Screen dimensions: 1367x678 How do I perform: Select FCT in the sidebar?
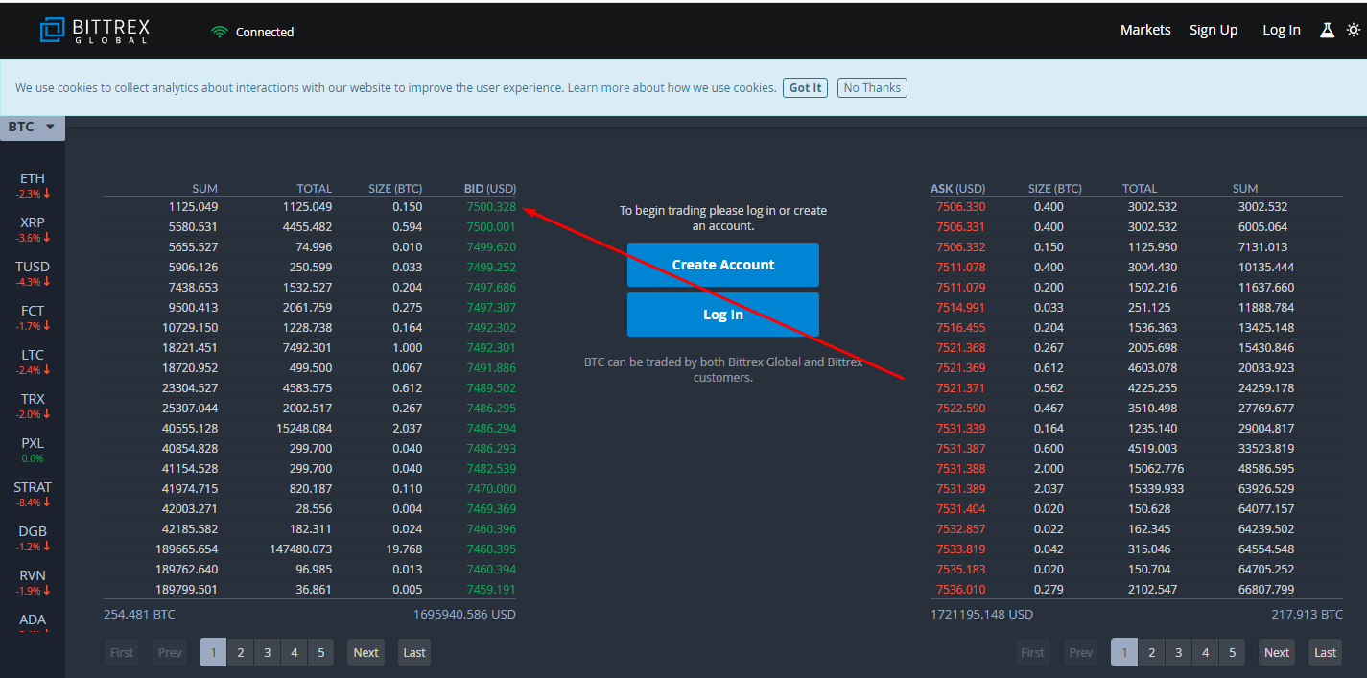[x=33, y=317]
